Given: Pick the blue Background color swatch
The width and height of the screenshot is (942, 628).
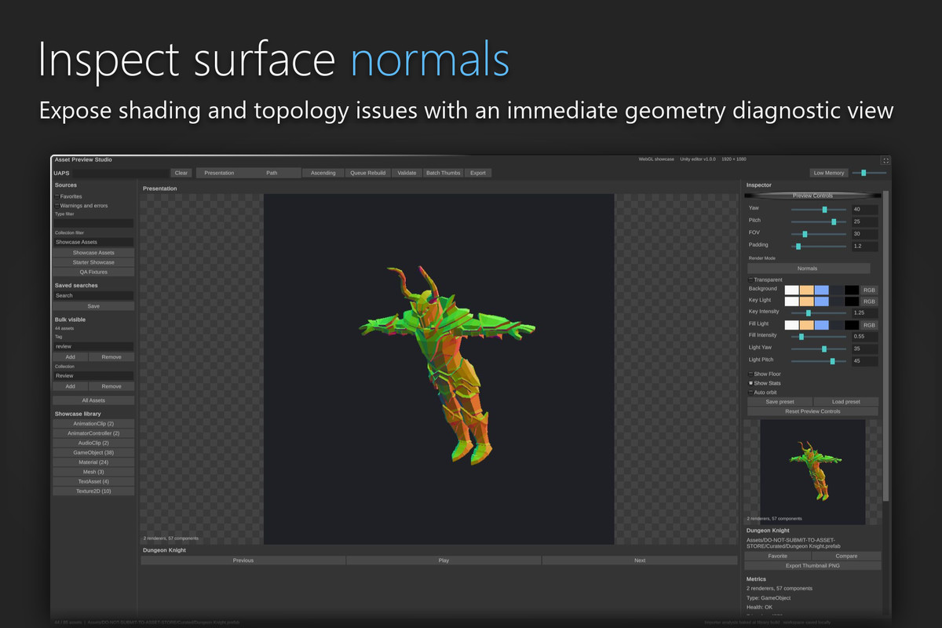Looking at the screenshot, I should [x=822, y=290].
